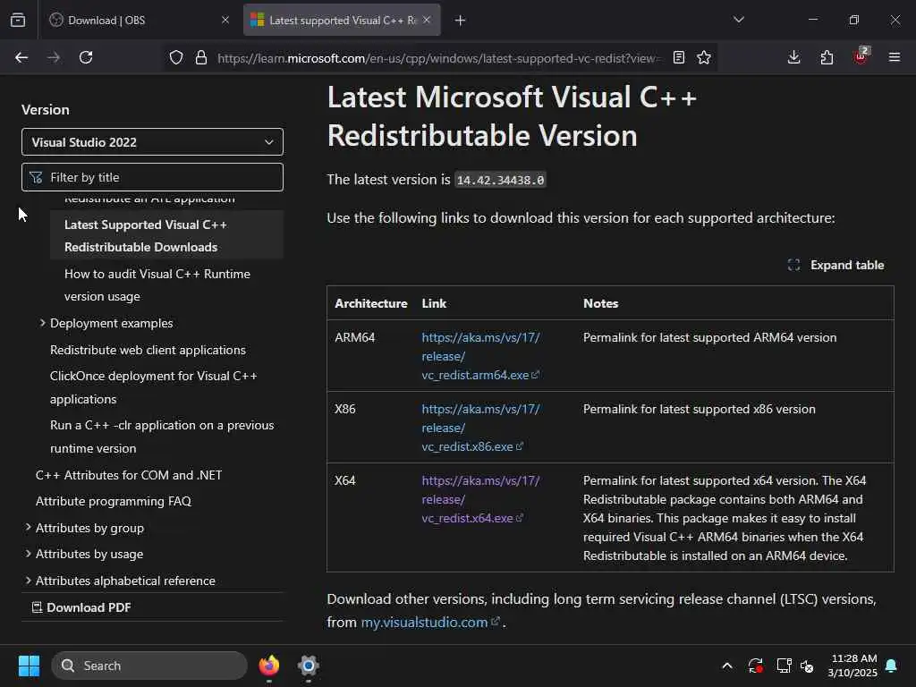This screenshot has width=916, height=687.
Task: Go forward one page
Action: pos(54,57)
